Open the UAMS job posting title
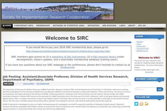167x111 pixels. point(65,78)
